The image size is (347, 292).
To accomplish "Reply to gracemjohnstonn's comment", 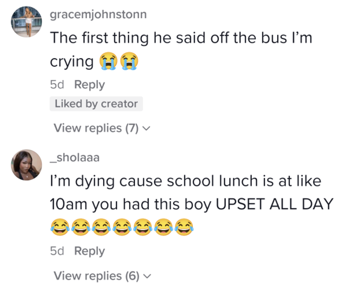I will [x=90, y=85].
